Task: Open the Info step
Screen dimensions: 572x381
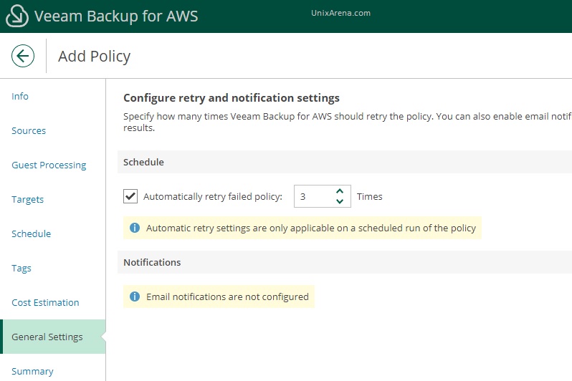Action: pyautogui.click(x=19, y=96)
